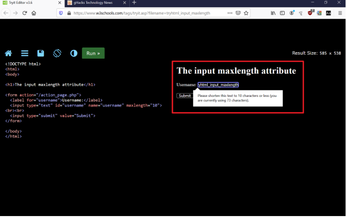The width and height of the screenshot is (346, 217).
Task: Save the code with the floppy disk icon
Action: pos(41,53)
